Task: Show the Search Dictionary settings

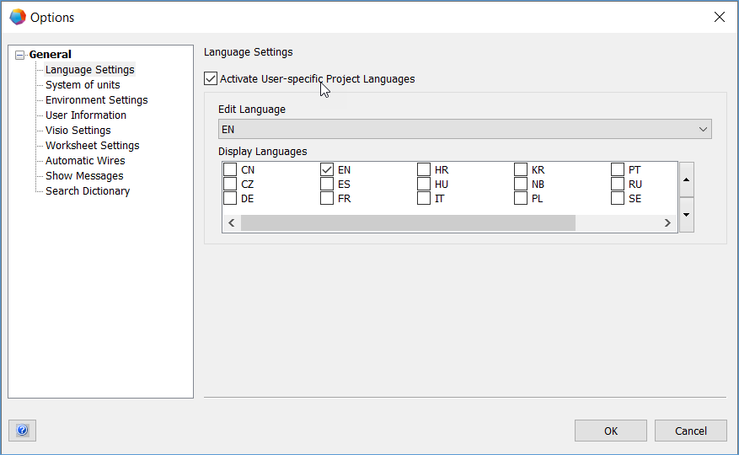Action: click(x=88, y=191)
